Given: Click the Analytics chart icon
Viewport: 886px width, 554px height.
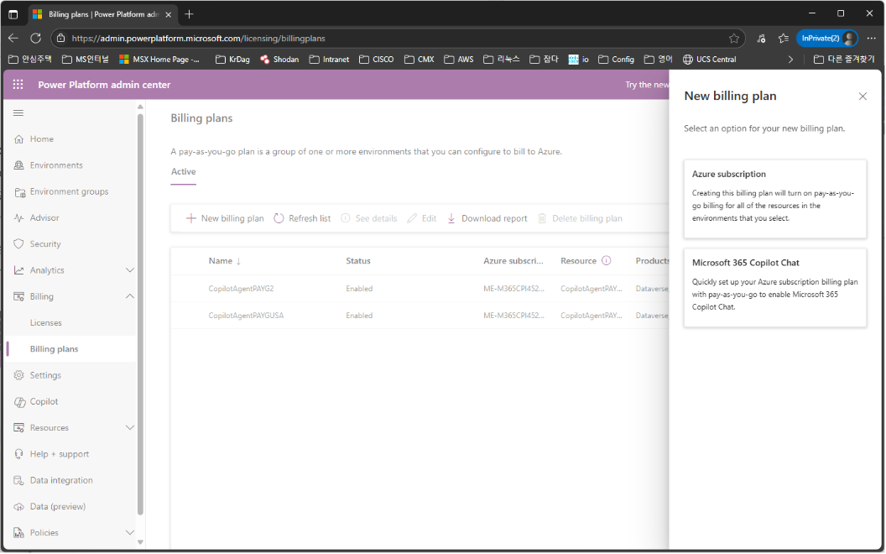Looking at the screenshot, I should (18, 270).
